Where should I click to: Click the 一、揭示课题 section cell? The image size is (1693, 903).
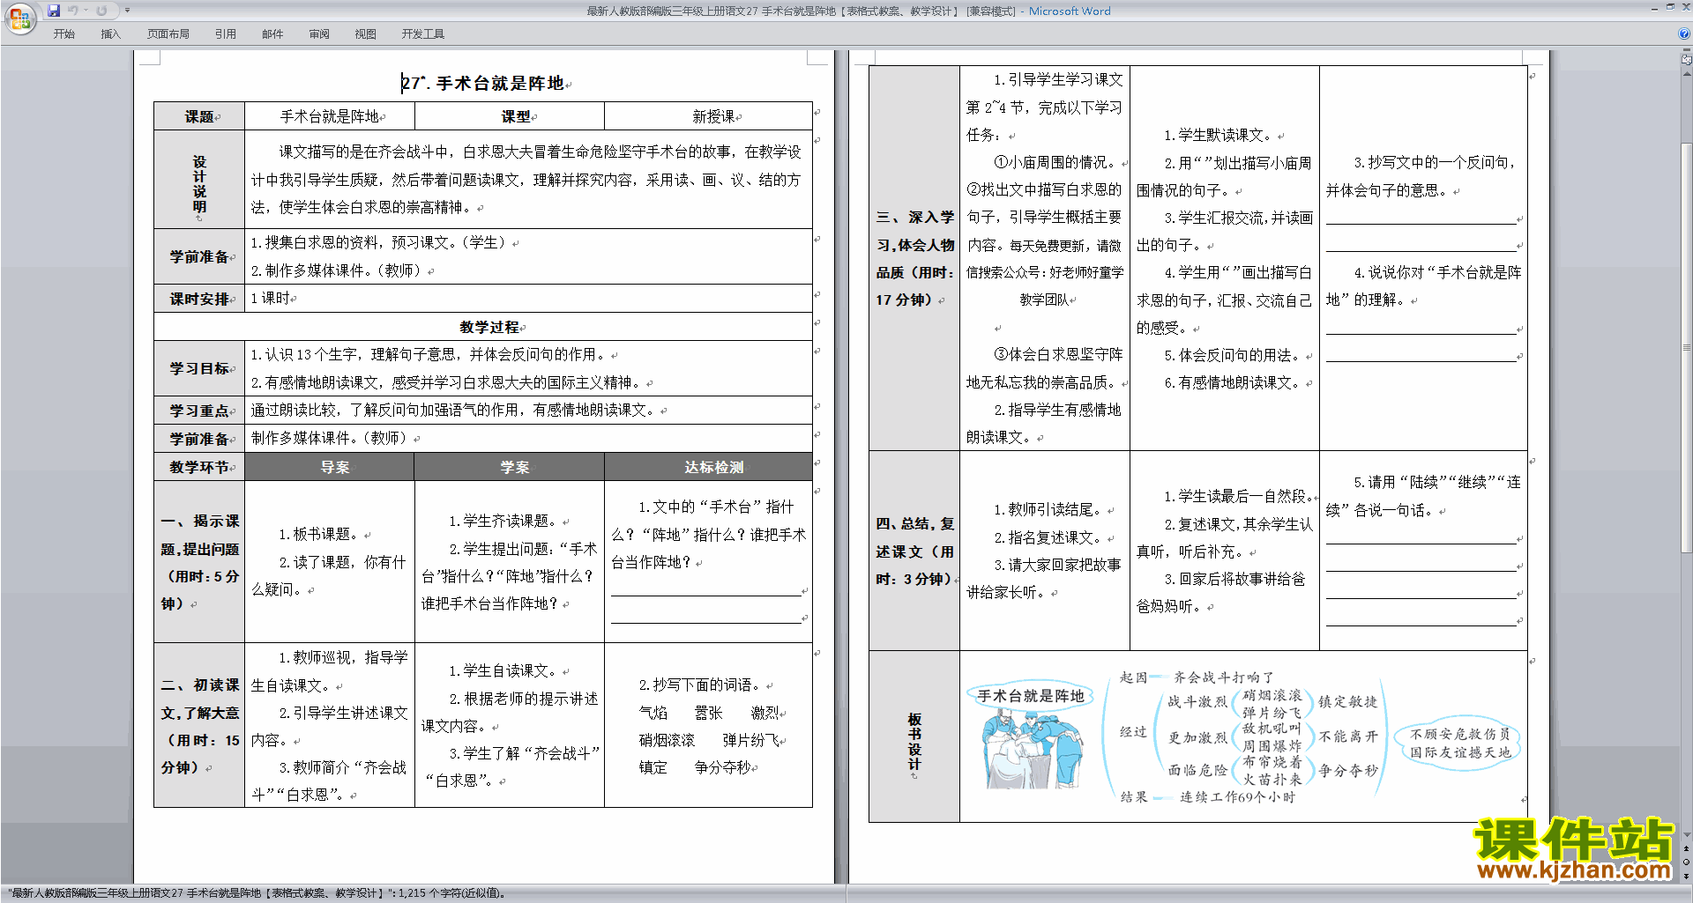click(x=199, y=561)
